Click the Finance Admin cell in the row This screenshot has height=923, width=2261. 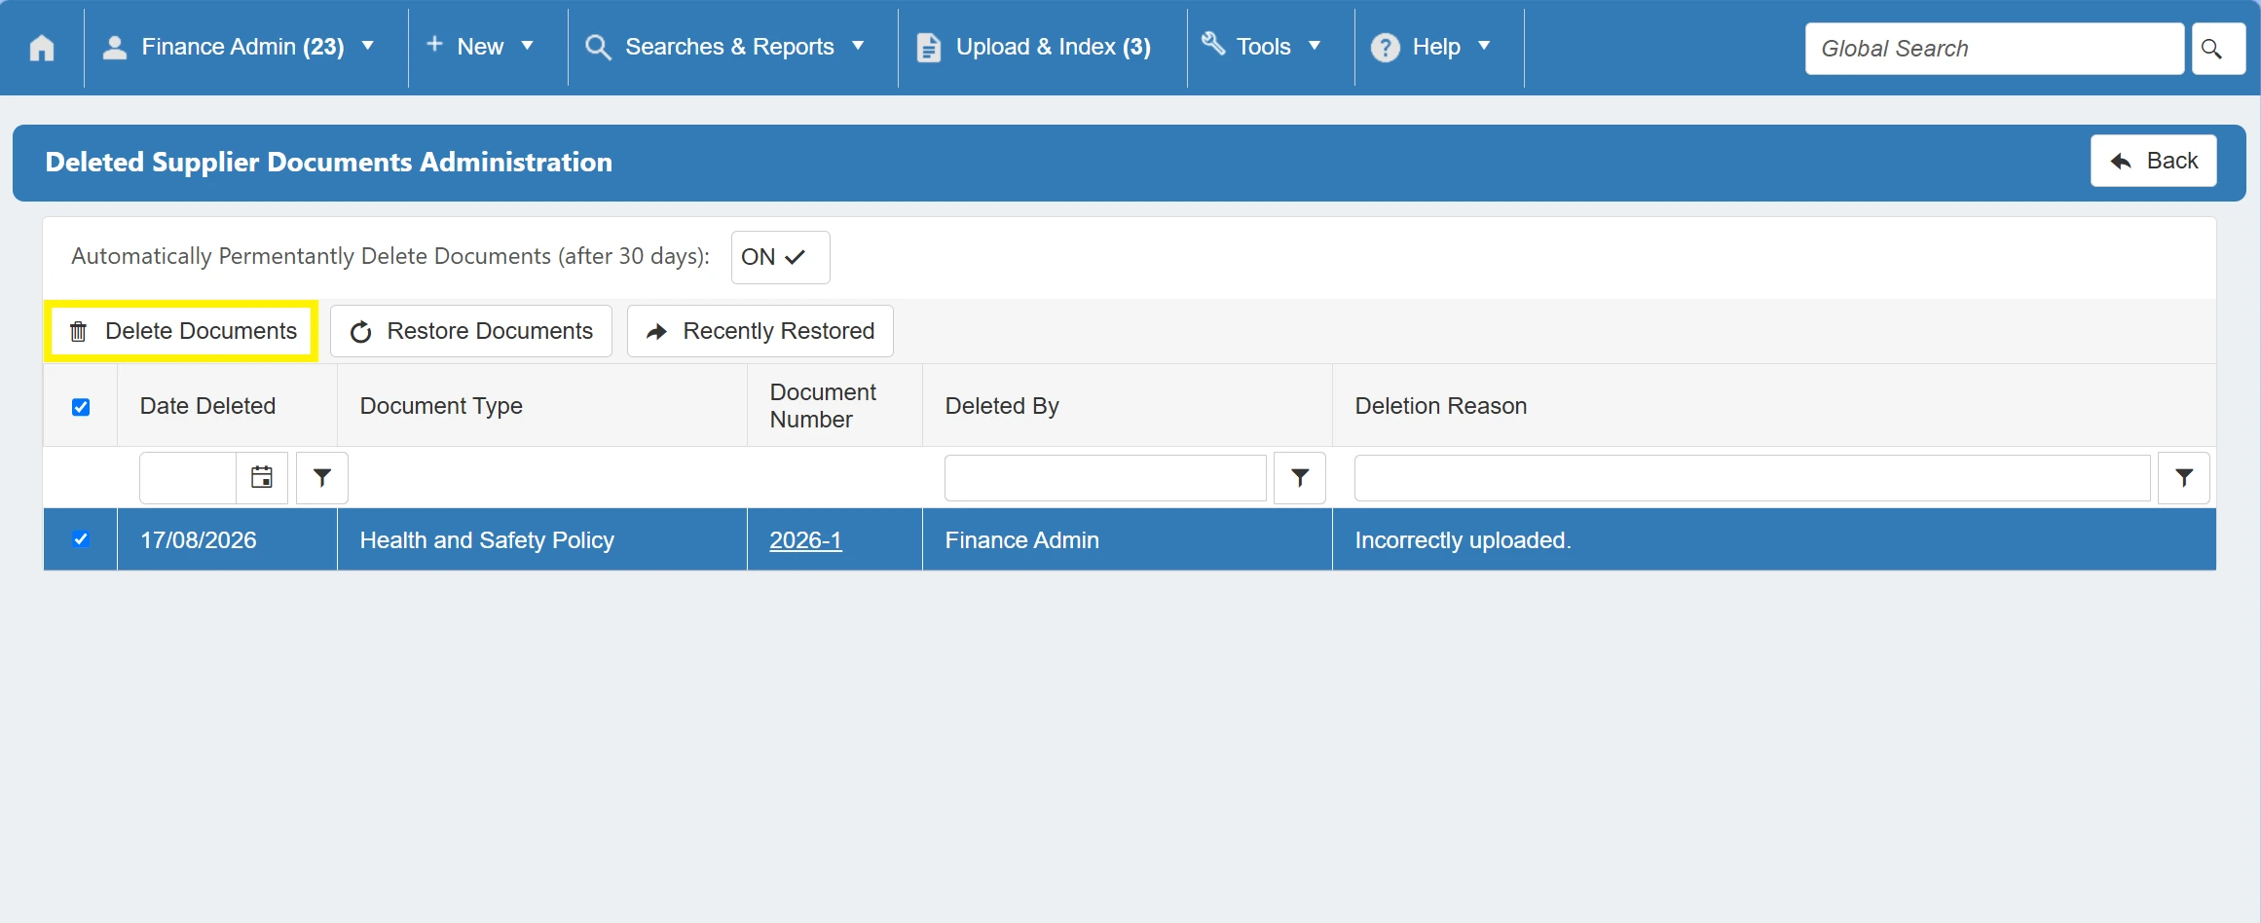1127,539
